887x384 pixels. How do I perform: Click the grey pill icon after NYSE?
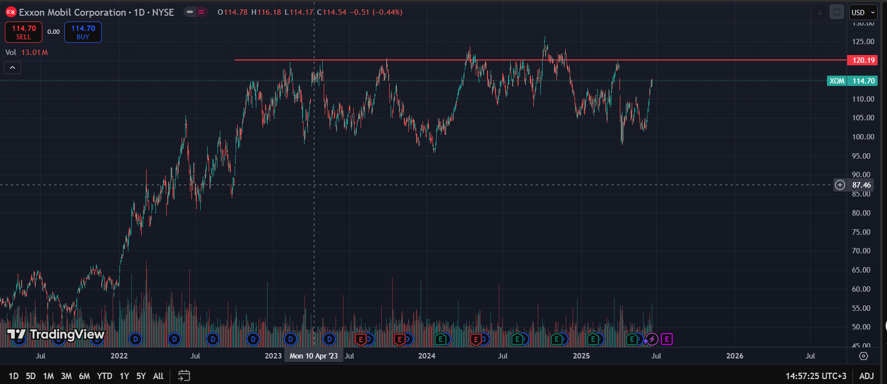[x=190, y=12]
